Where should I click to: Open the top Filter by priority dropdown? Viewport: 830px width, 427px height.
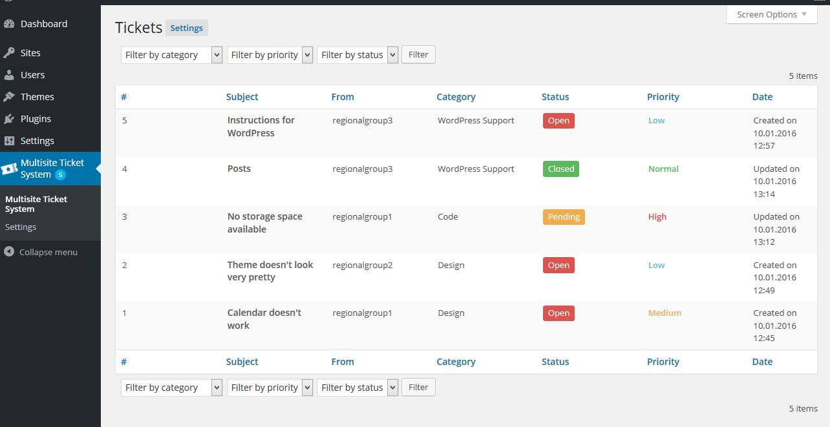pos(270,55)
